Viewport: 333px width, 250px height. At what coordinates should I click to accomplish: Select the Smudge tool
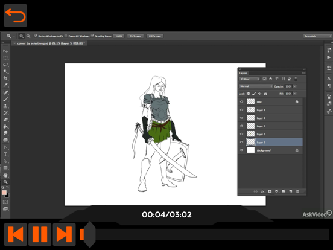pos(5,133)
